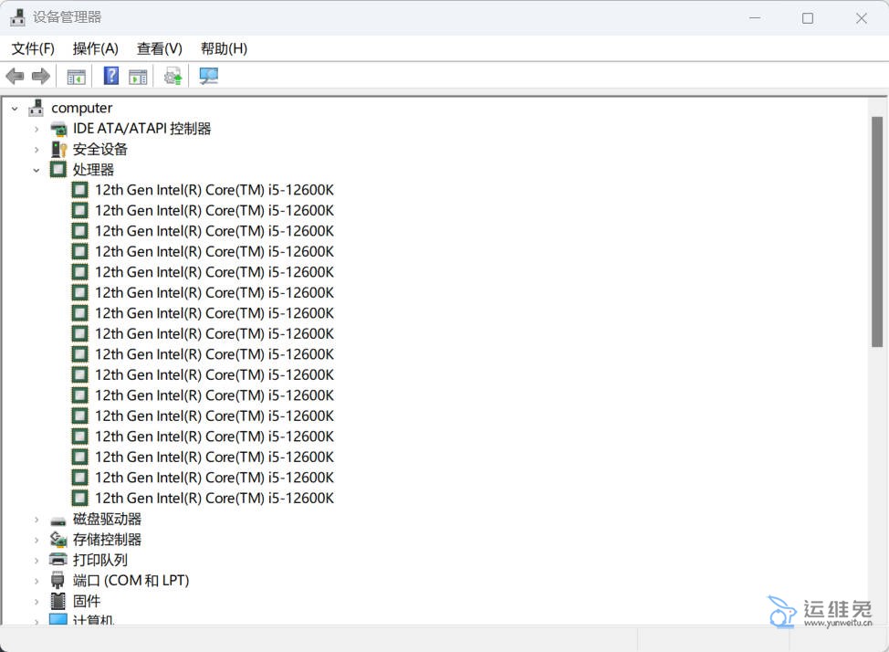
Task: Click the 处理器 category chip icon
Action: 58,170
